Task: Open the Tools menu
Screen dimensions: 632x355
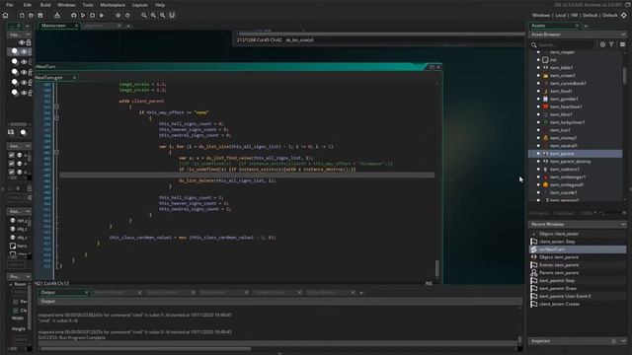Action: [88, 5]
